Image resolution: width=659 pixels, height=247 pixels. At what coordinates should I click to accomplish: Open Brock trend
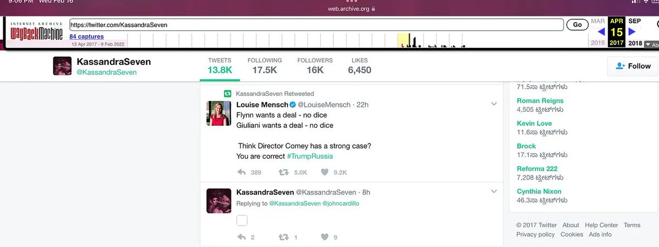[x=526, y=146]
